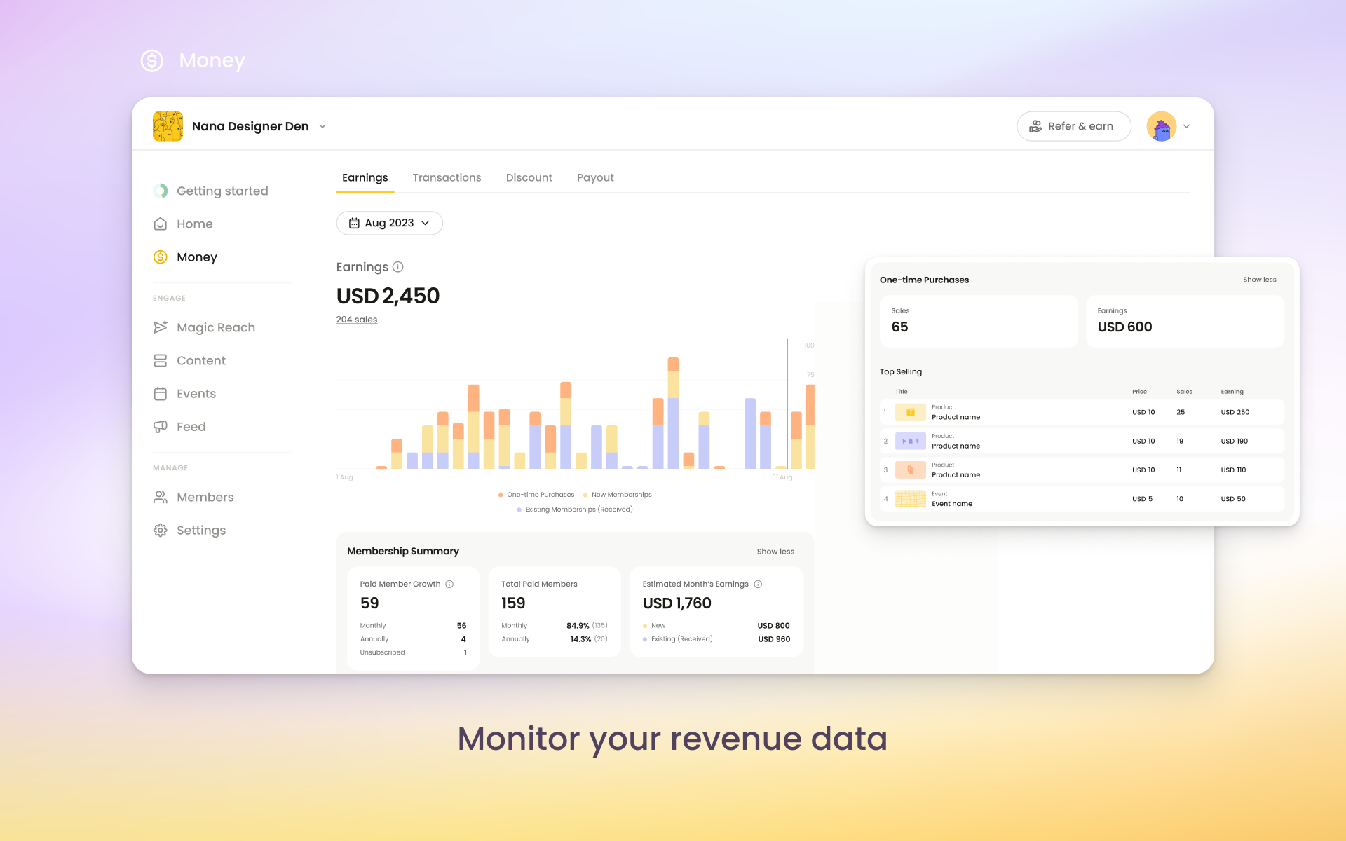Click Show less on Membership Summary
The image size is (1346, 841).
[x=776, y=552]
